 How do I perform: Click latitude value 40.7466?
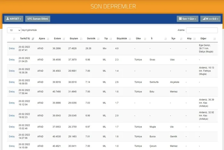pos(57,92)
